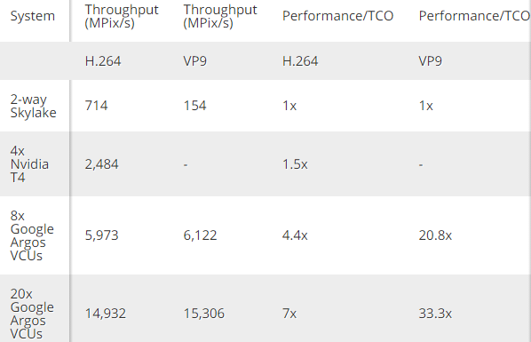This screenshot has width=531, height=342.
Task: Click the System column header
Action: point(33,16)
